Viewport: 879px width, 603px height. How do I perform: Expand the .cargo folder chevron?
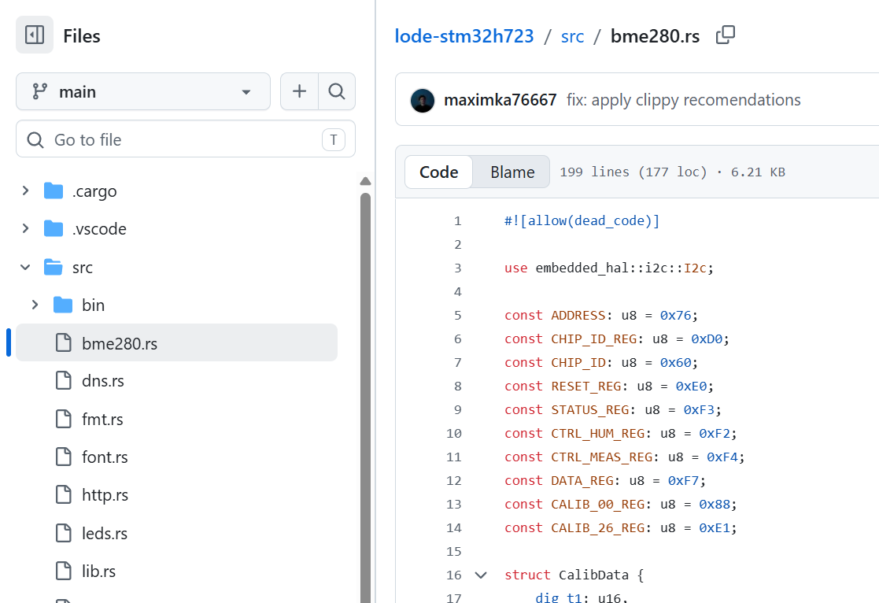click(25, 191)
